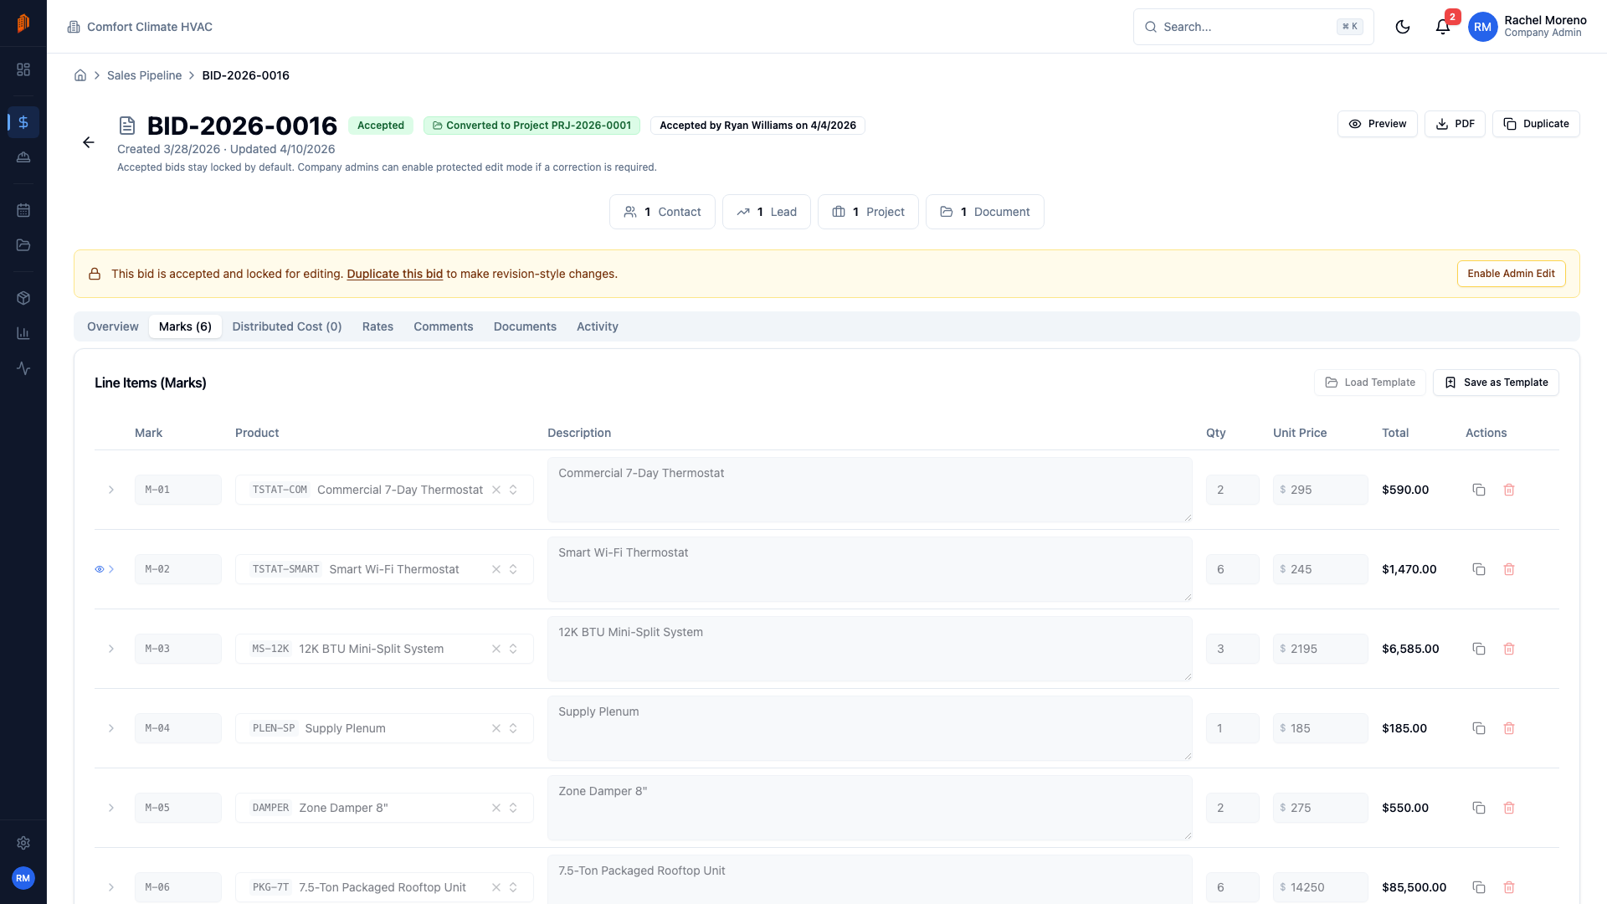Click Save as Template
1607x904 pixels.
[1496, 383]
